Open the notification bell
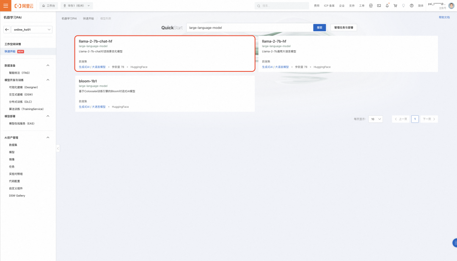Viewport: 457px width, 261px height. (x=387, y=5)
